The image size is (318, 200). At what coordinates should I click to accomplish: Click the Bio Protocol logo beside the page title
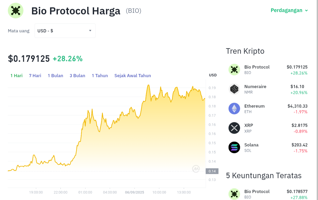point(16,10)
